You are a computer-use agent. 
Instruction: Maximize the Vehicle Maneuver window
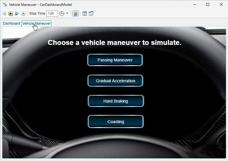point(208,4)
